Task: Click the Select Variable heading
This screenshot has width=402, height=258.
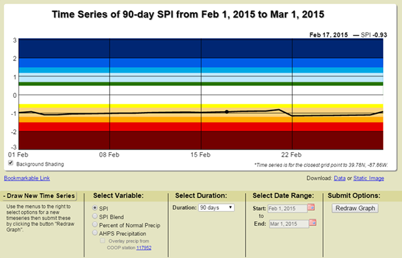Action: click(118, 196)
